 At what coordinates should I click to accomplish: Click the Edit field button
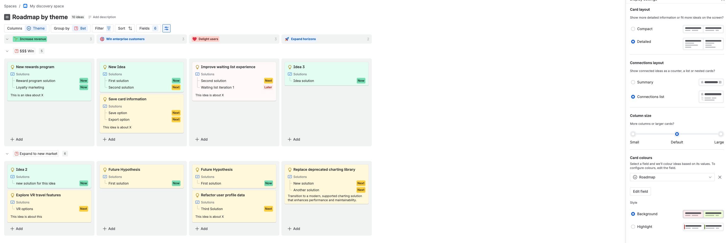pos(640,191)
